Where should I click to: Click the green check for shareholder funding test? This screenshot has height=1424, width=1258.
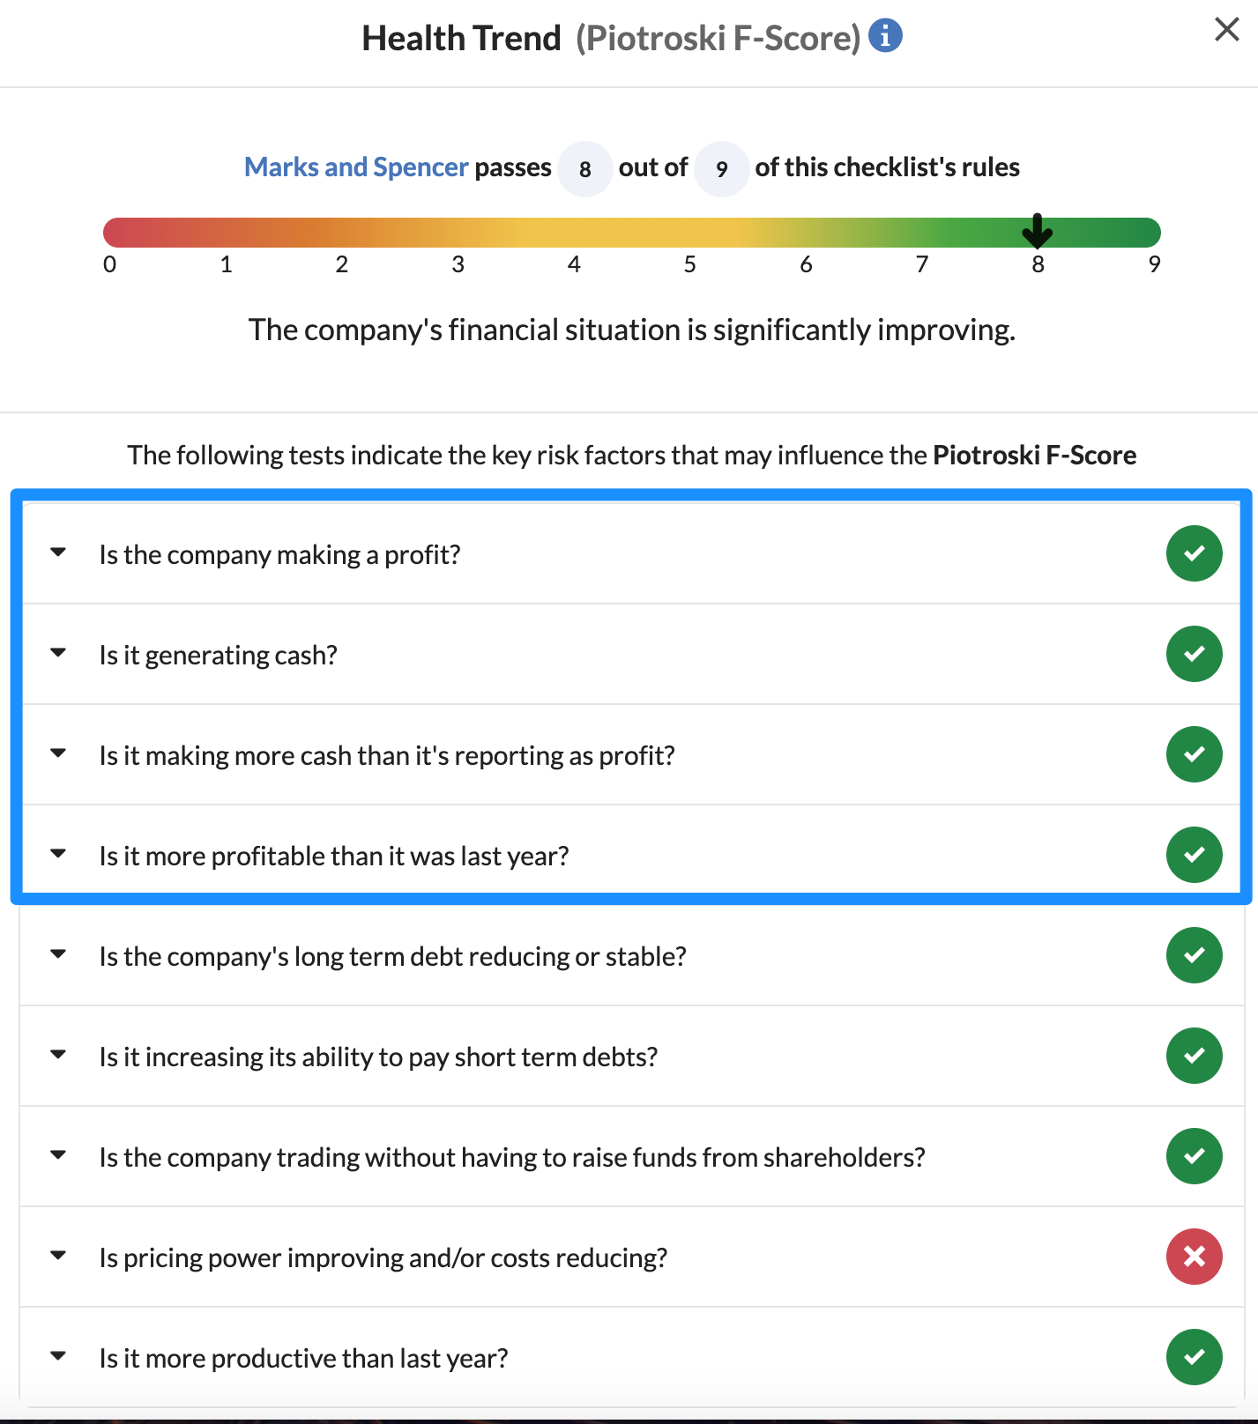(x=1194, y=1156)
